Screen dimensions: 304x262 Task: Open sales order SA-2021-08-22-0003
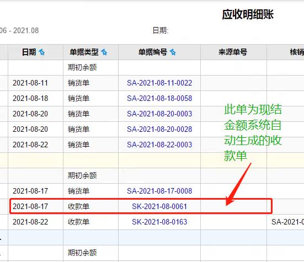click(x=159, y=145)
